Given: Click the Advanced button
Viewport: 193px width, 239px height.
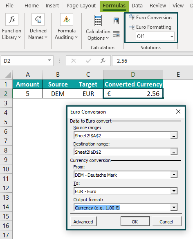Looking at the screenshot, I should [x=83, y=222].
